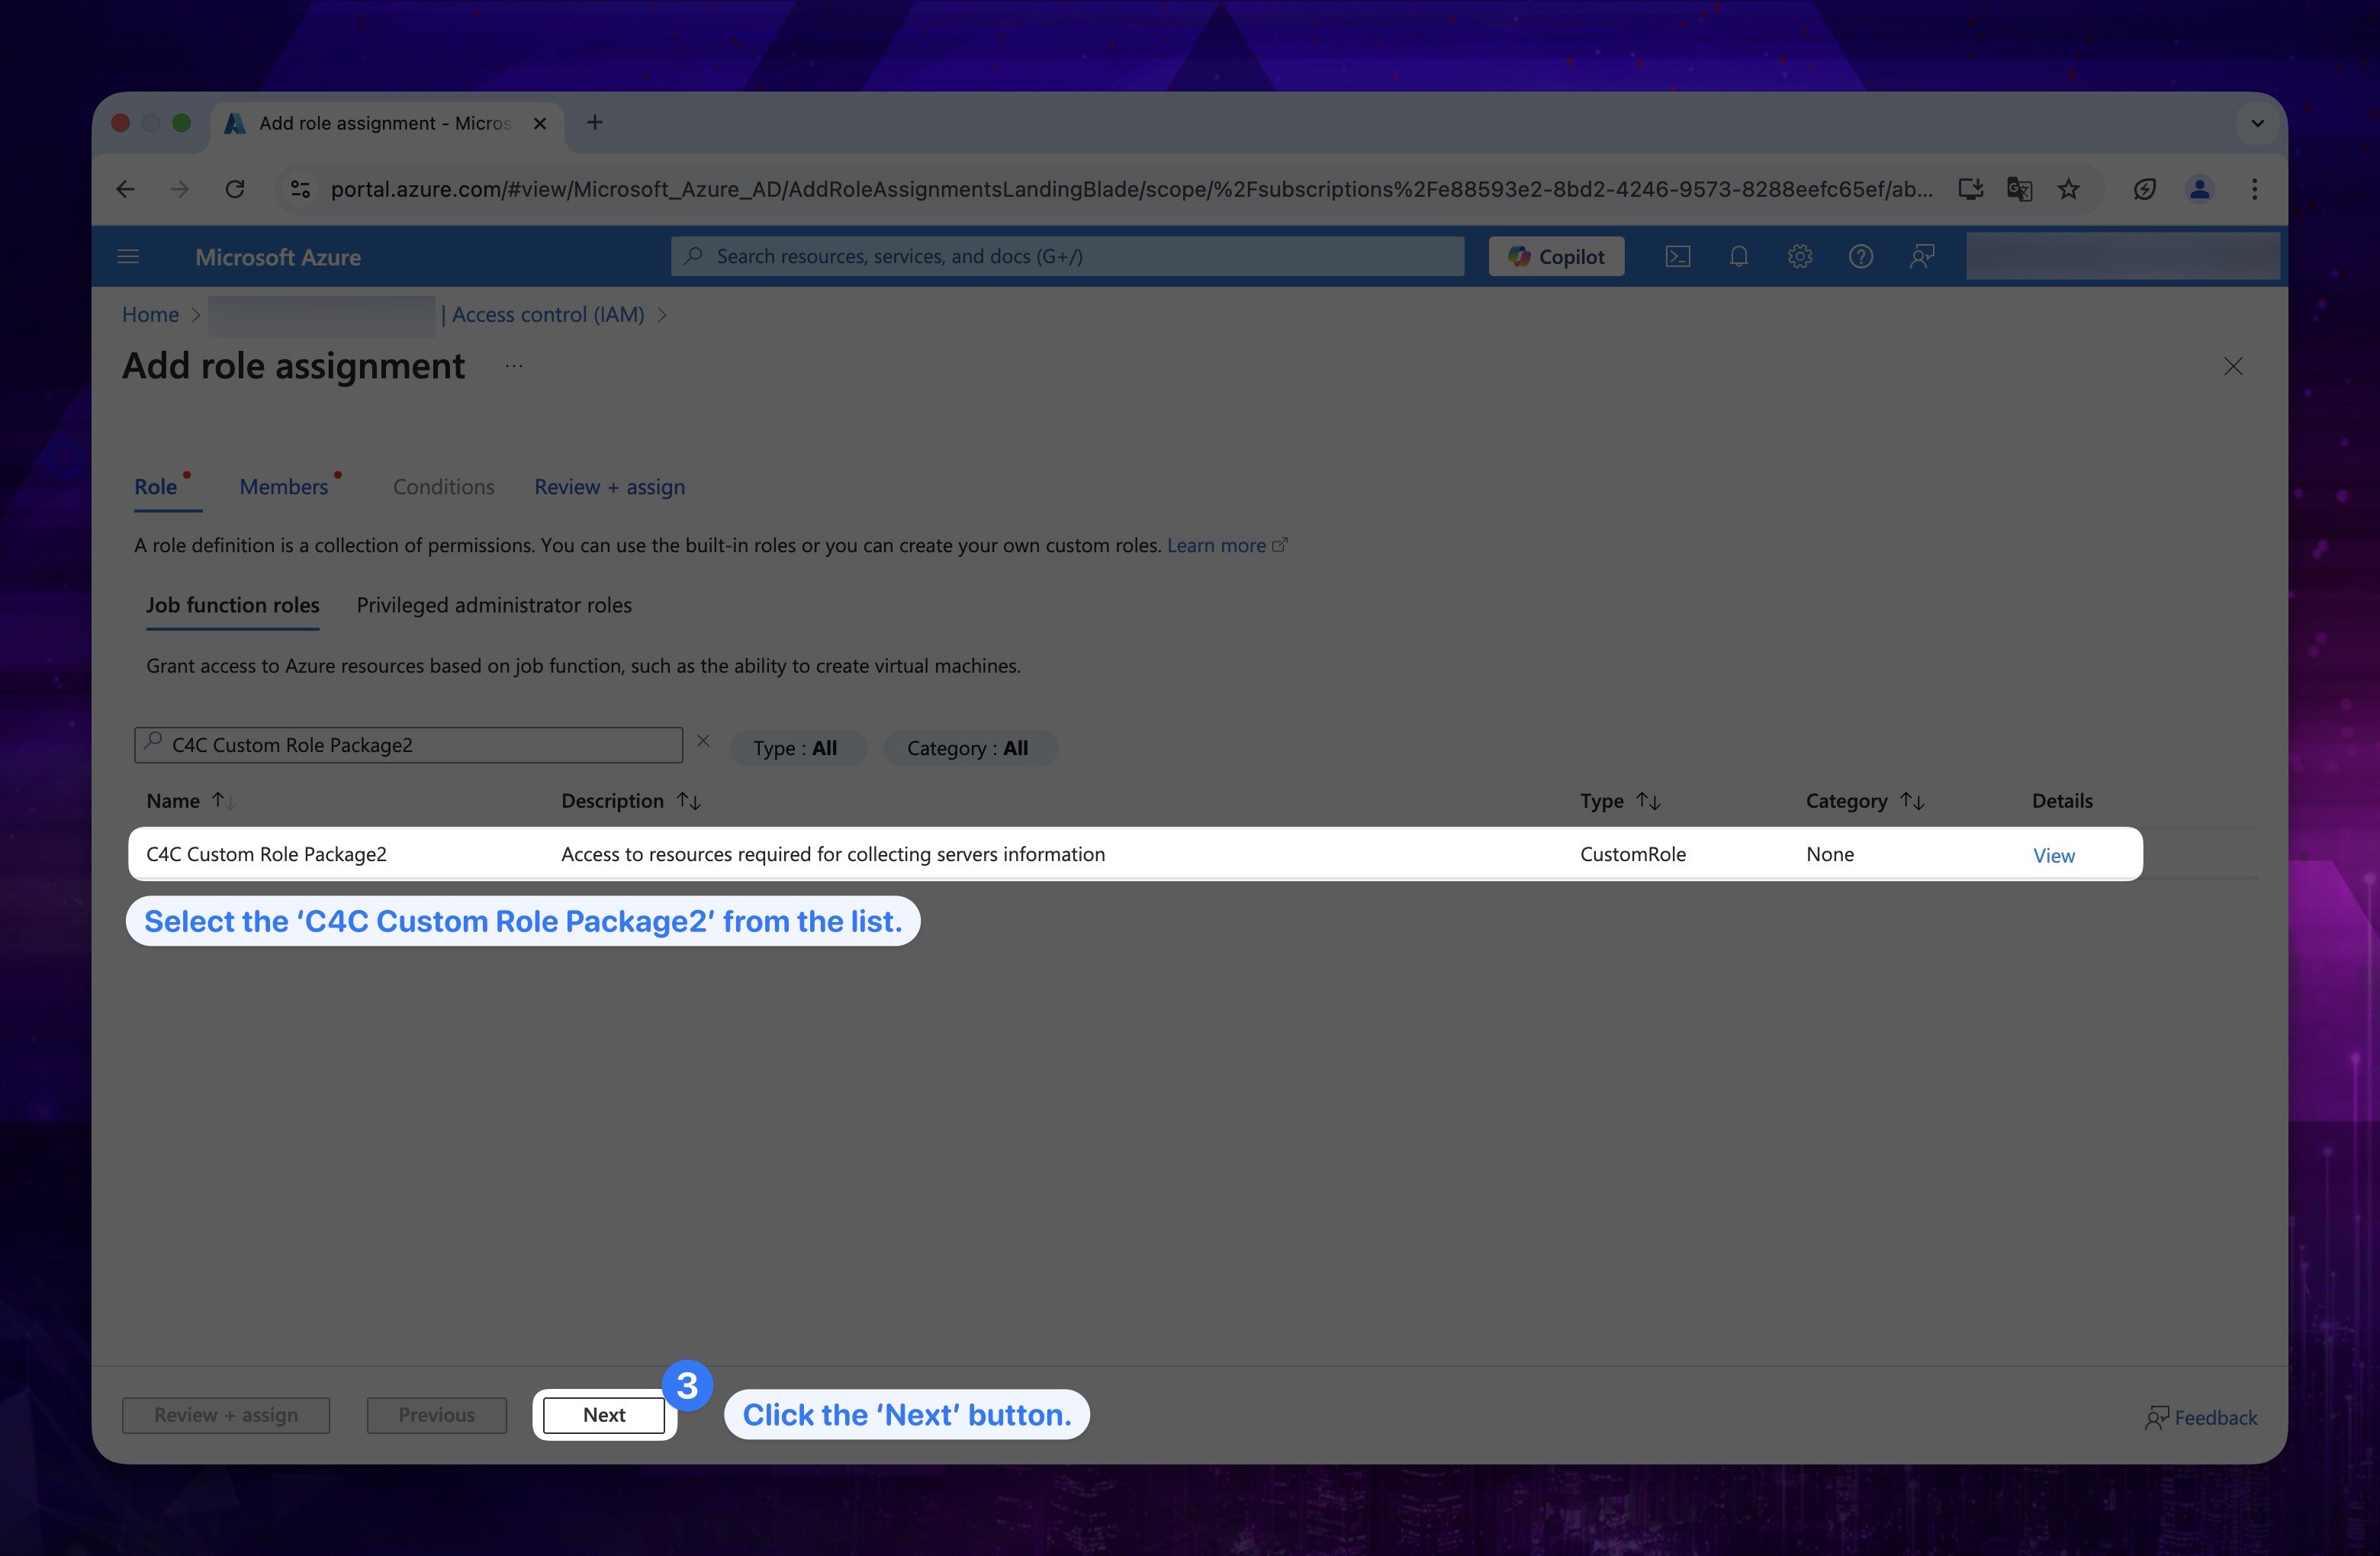Click the Previous button
The width and height of the screenshot is (2380, 1556).
(x=437, y=1415)
